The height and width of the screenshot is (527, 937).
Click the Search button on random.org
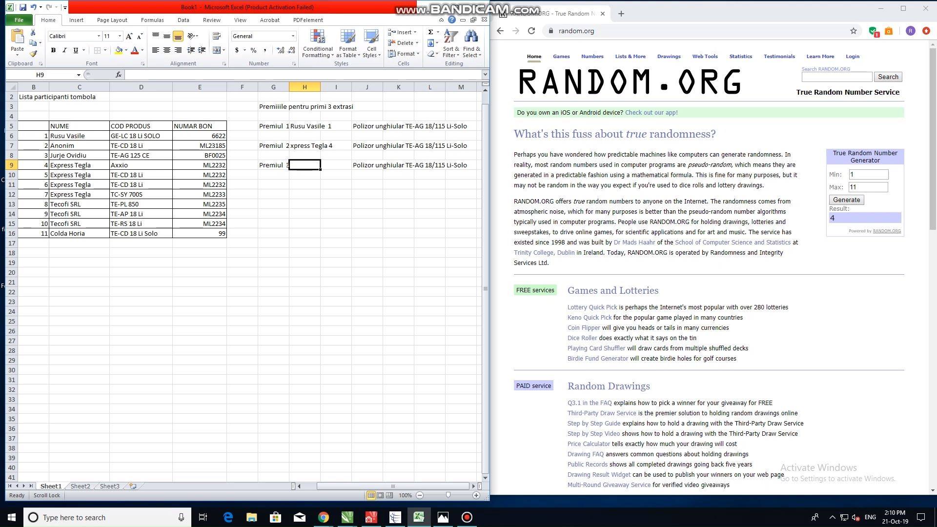pyautogui.click(x=888, y=77)
